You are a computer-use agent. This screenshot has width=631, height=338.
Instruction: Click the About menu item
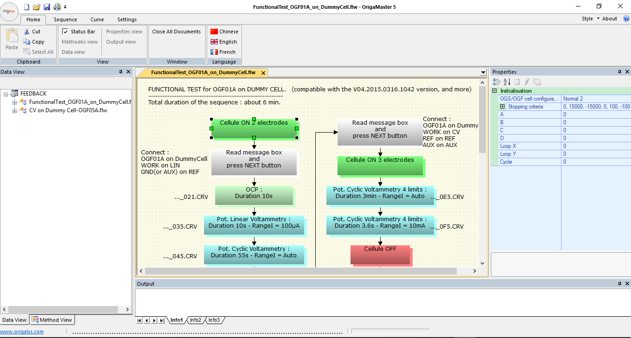[x=610, y=19]
